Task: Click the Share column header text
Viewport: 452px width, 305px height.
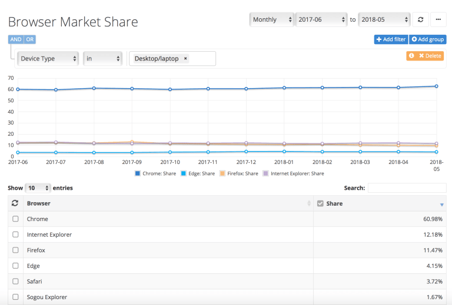Action: click(334, 203)
